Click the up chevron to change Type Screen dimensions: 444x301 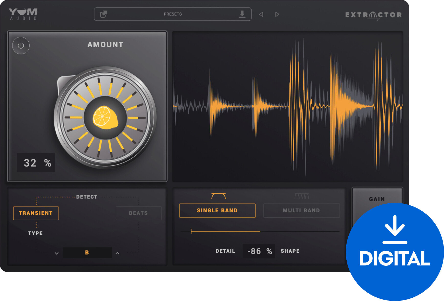pyautogui.click(x=117, y=253)
